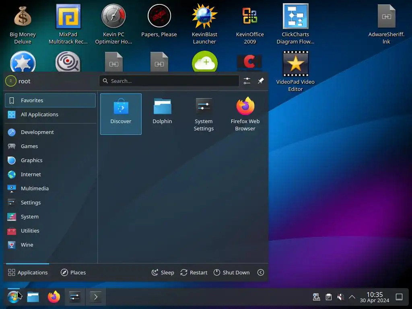412x309 pixels.
Task: Click the Restart button
Action: point(194,272)
